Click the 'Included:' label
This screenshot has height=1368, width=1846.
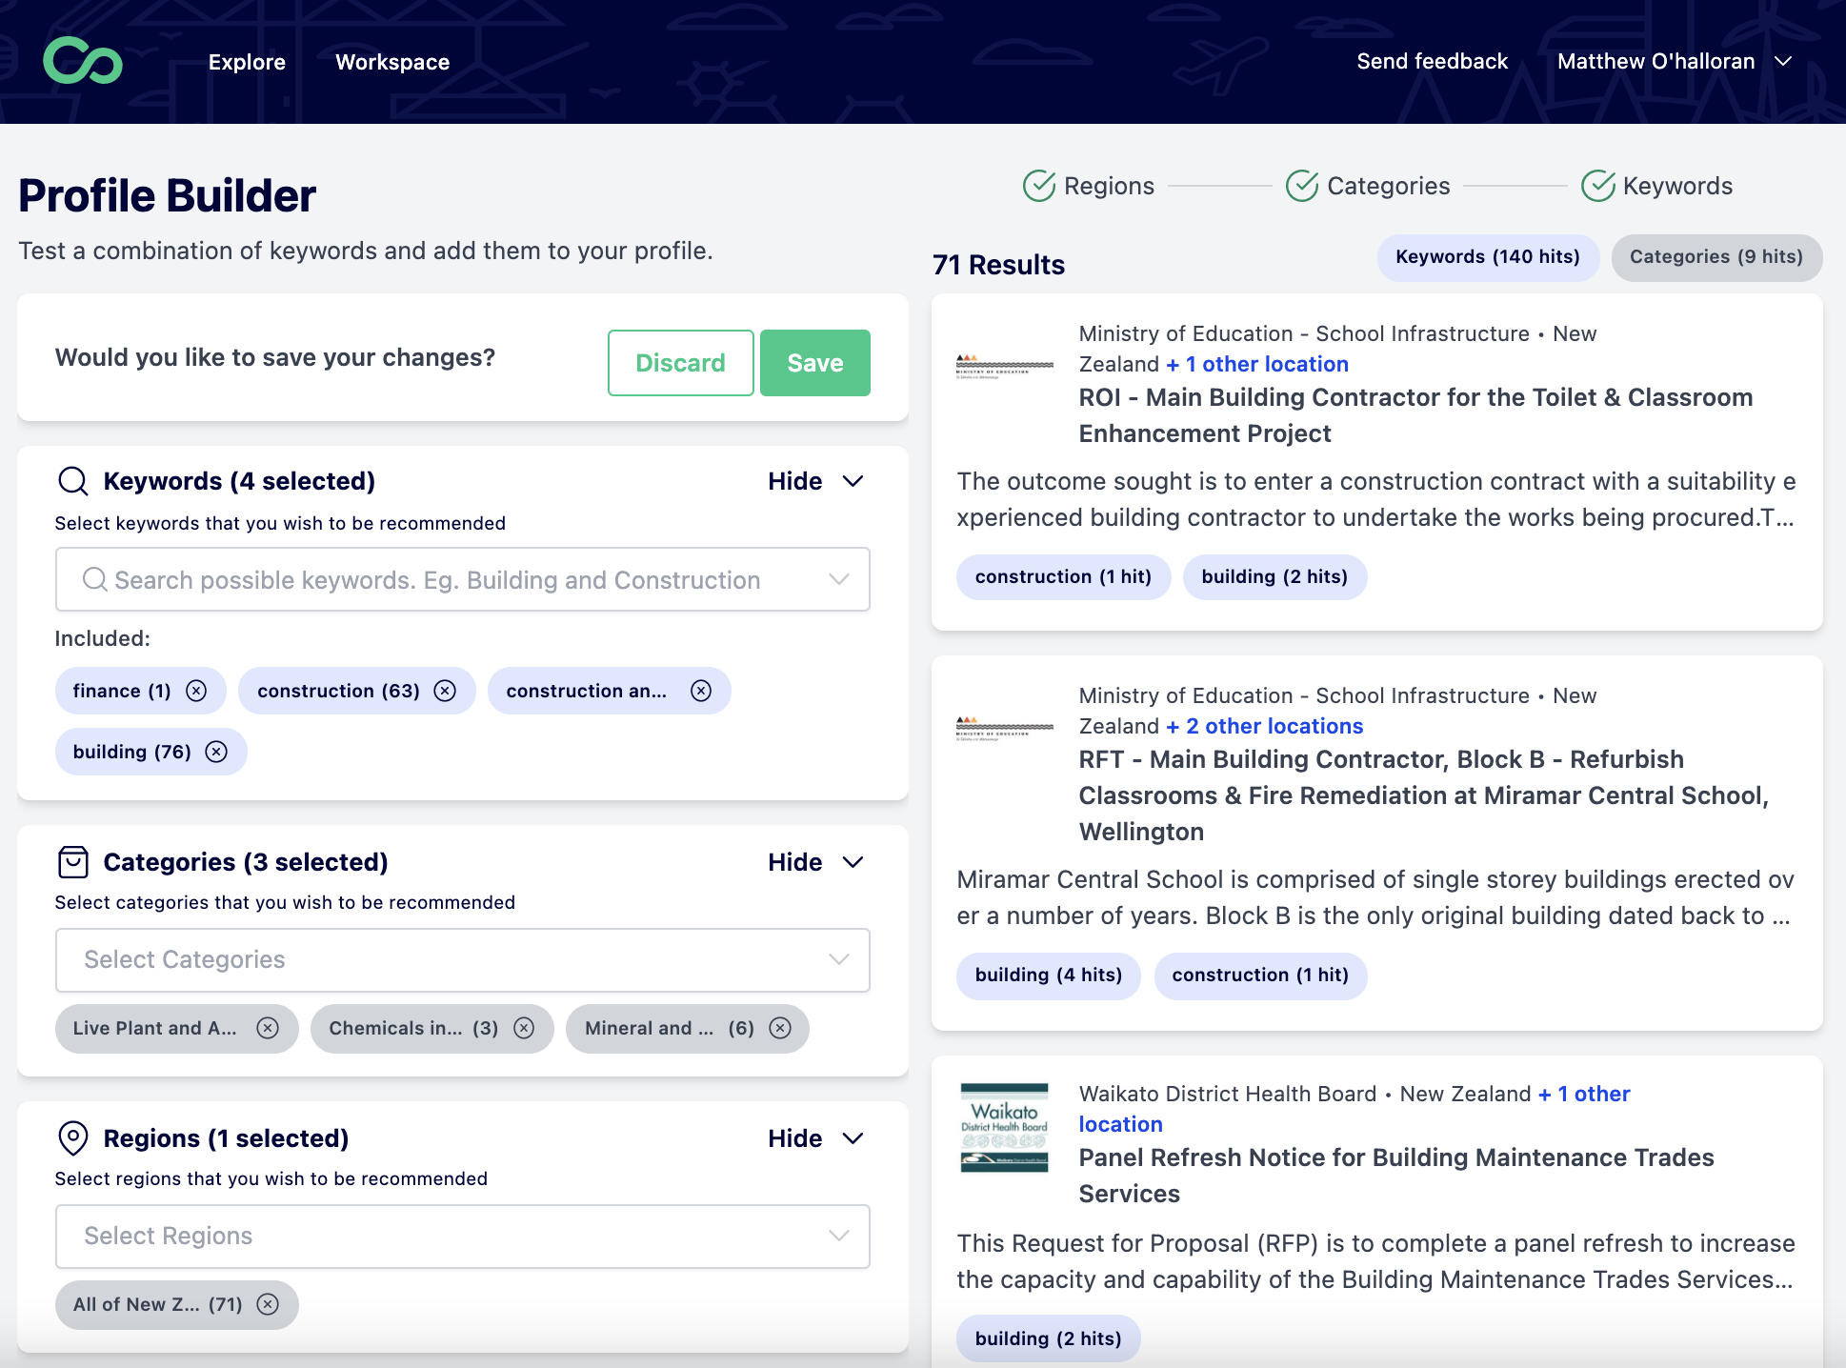(x=102, y=638)
